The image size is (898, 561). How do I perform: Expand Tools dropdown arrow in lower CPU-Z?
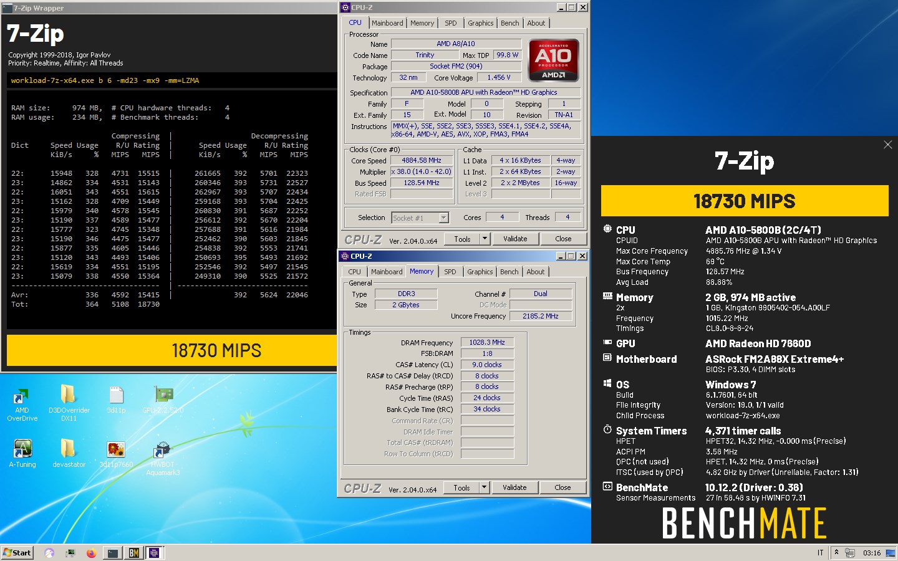[484, 487]
